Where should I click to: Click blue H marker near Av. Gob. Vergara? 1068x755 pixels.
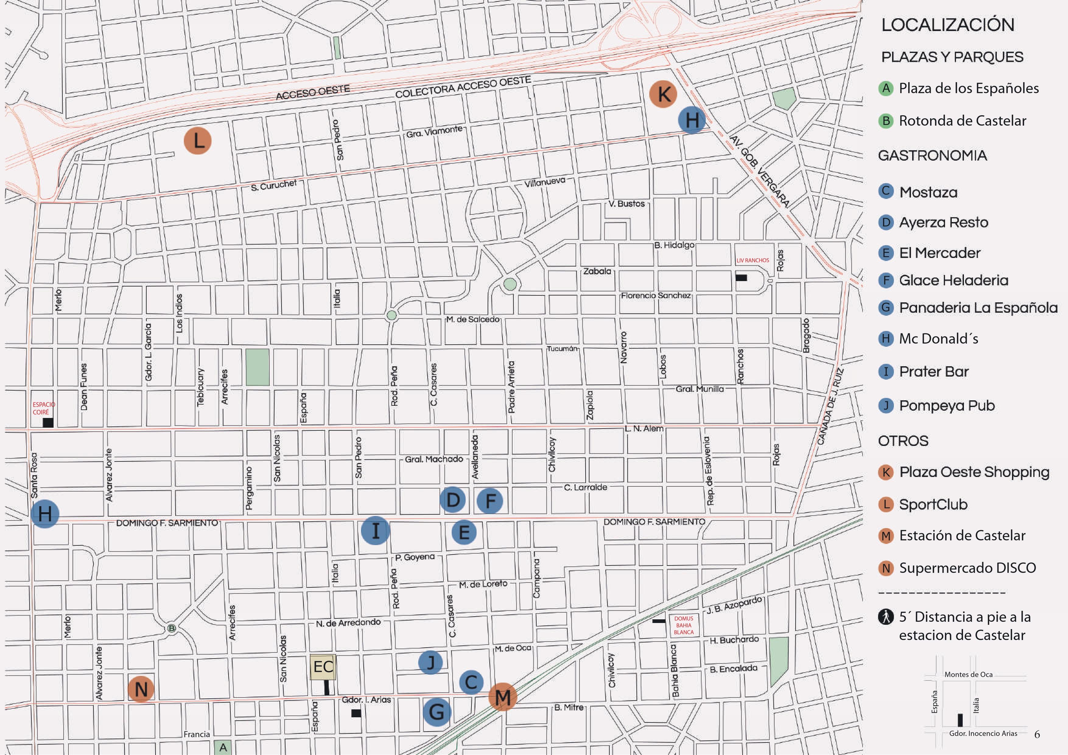[x=692, y=120]
